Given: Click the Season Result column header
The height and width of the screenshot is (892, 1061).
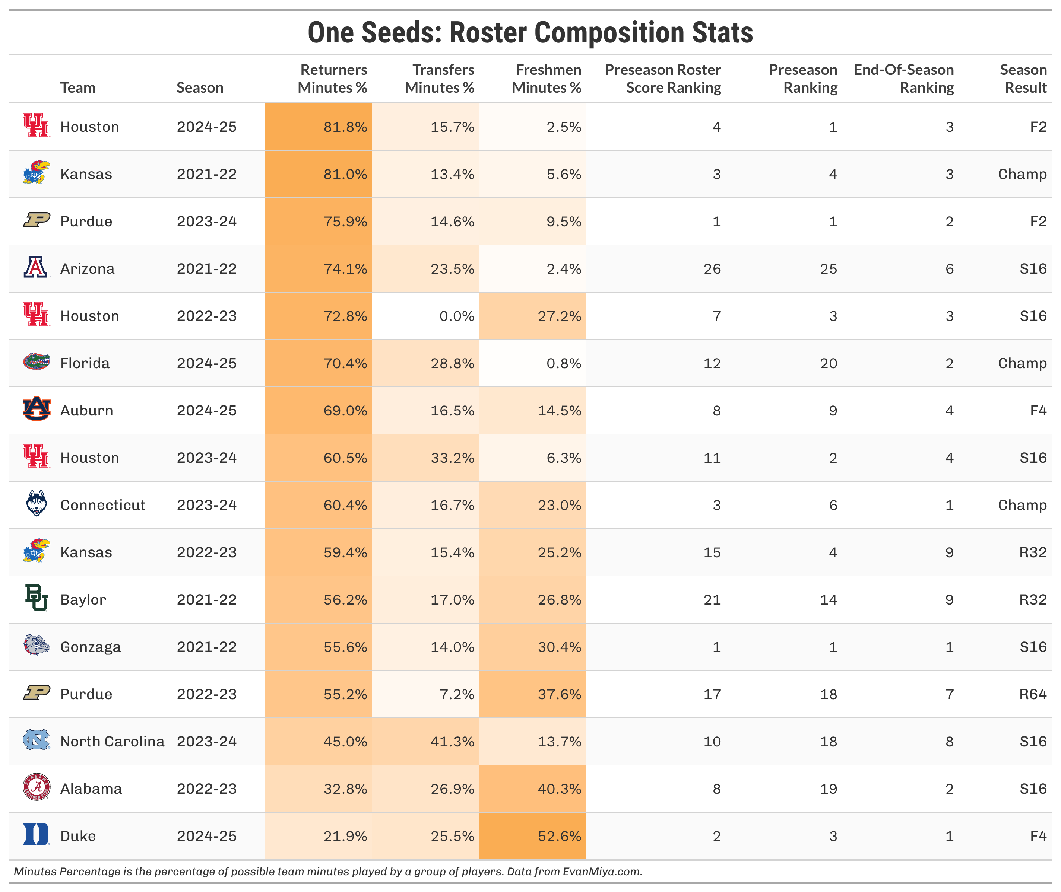Looking at the screenshot, I should 1023,79.
